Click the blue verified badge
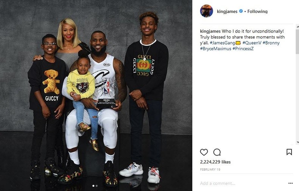Image resolution: width=299 pixels, height=191 pixels. click(241, 11)
